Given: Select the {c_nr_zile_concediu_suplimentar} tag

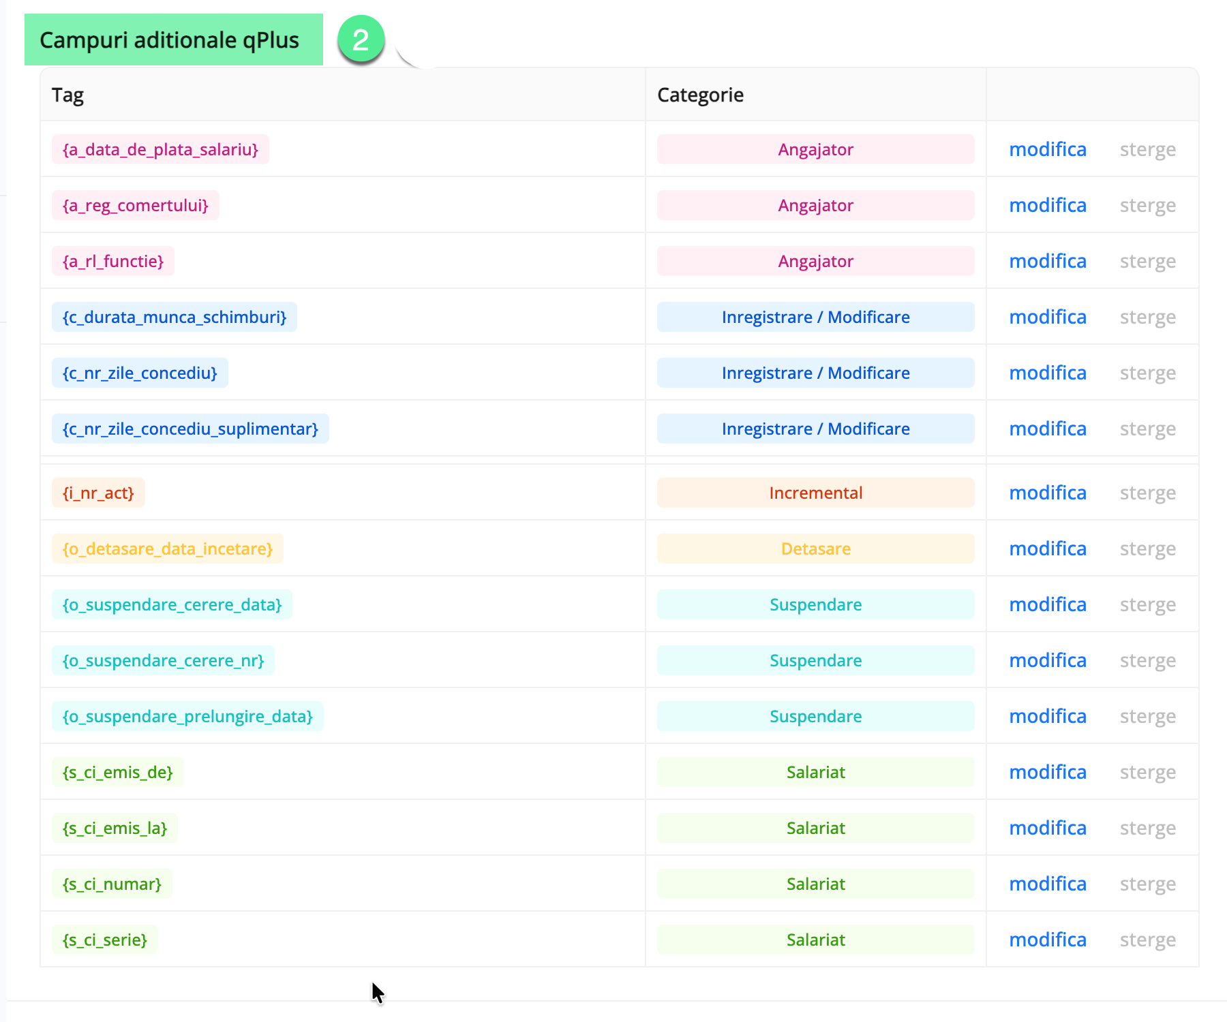Looking at the screenshot, I should [x=190, y=429].
